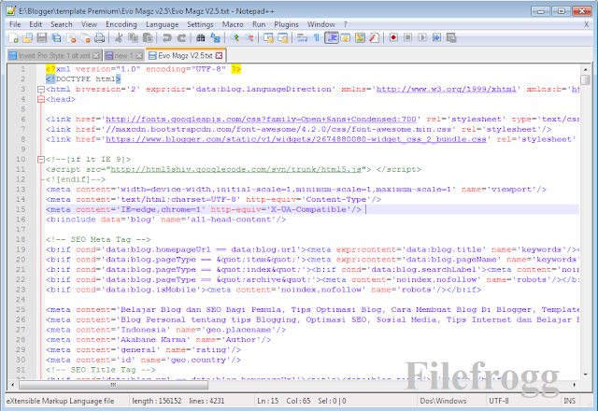This screenshot has width=598, height=411.
Task: Toggle Word wrap toolbar icon
Action: point(303,37)
